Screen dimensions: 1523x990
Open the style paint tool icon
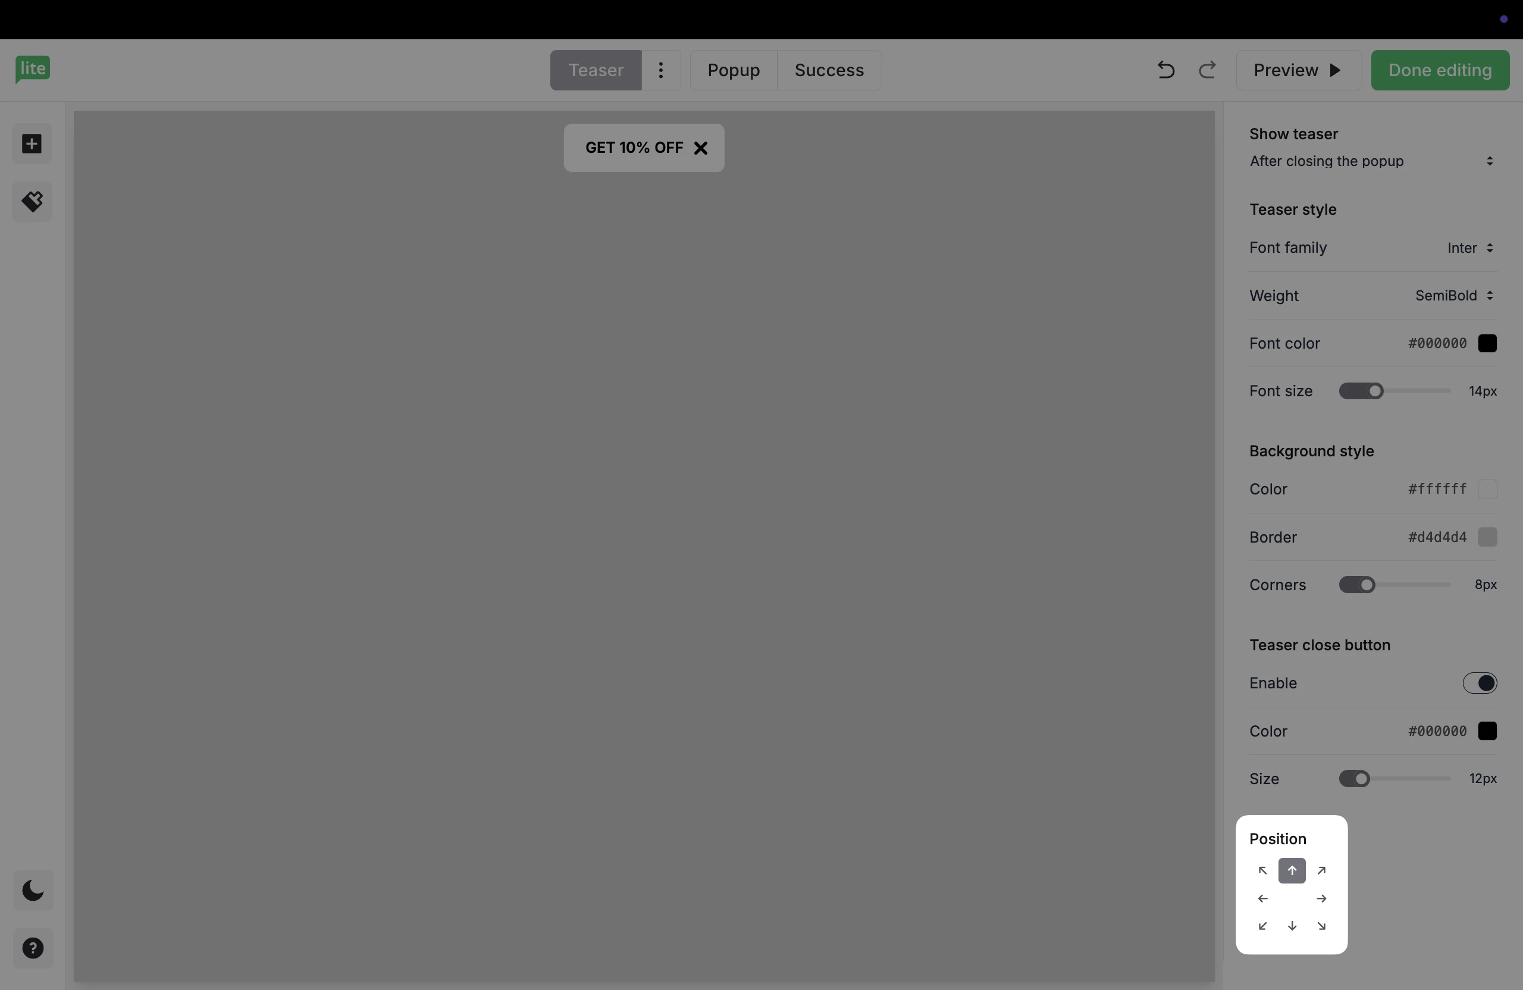coord(32,202)
